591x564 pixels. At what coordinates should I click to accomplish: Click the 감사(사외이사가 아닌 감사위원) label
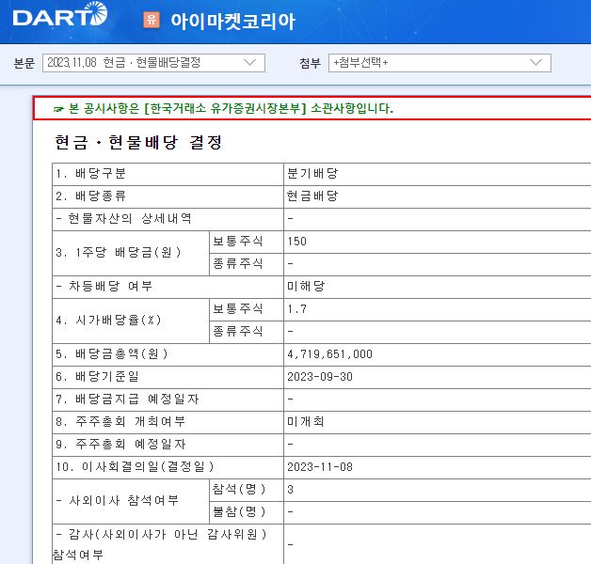click(160, 544)
